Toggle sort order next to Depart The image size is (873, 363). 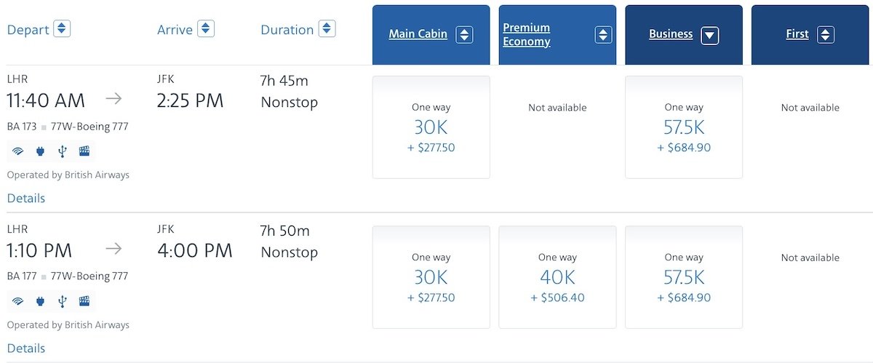pyautogui.click(x=62, y=29)
